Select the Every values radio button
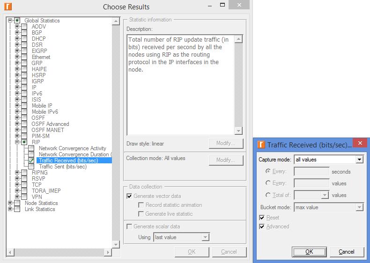This screenshot has width=370, height=263. [268, 183]
